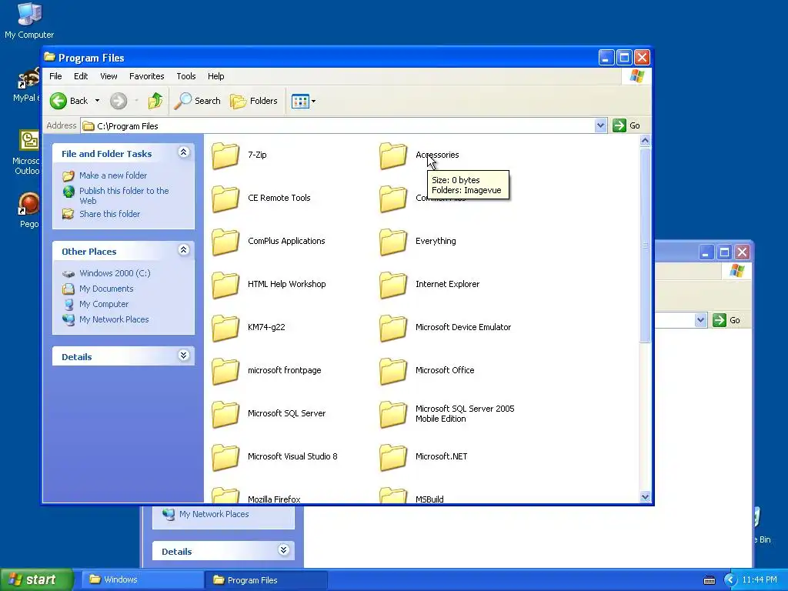The image size is (788, 591).
Task: Select the Microsoft.NET folder icon
Action: [x=393, y=458]
